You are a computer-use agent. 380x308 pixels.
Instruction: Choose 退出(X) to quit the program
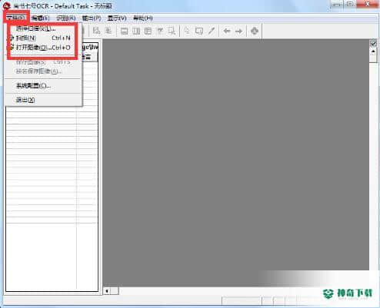[43, 100]
